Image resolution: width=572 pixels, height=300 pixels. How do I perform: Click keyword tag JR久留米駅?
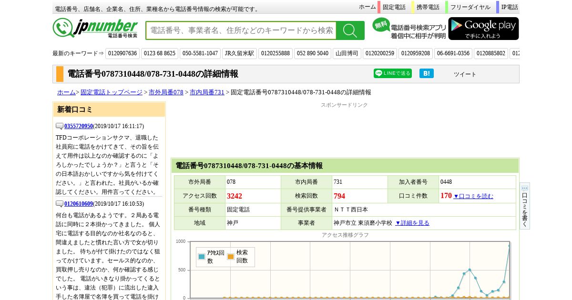click(239, 53)
